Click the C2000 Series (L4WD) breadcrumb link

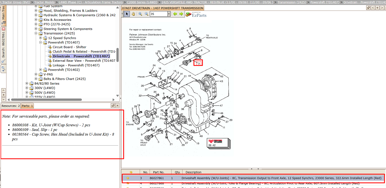coord(142,2)
